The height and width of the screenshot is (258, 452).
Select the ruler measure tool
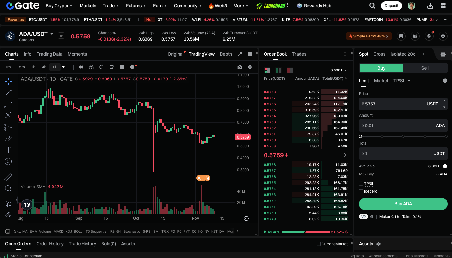8,177
